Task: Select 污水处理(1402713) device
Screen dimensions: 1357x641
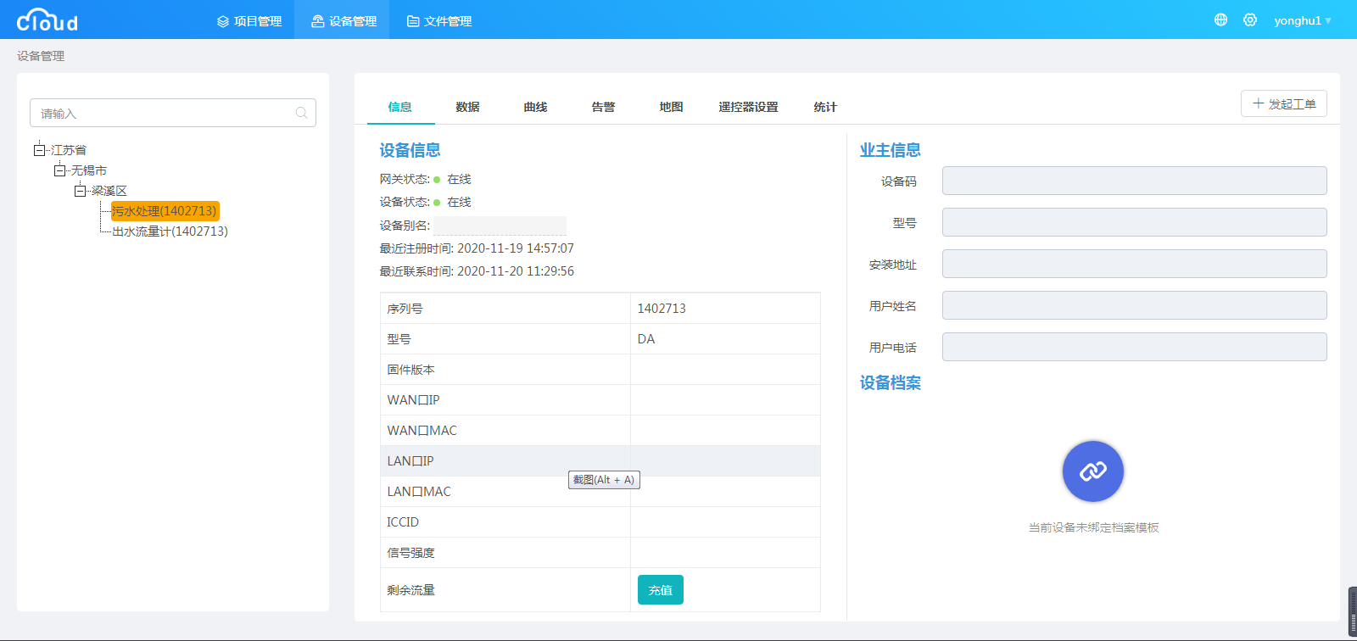Action: tap(165, 211)
